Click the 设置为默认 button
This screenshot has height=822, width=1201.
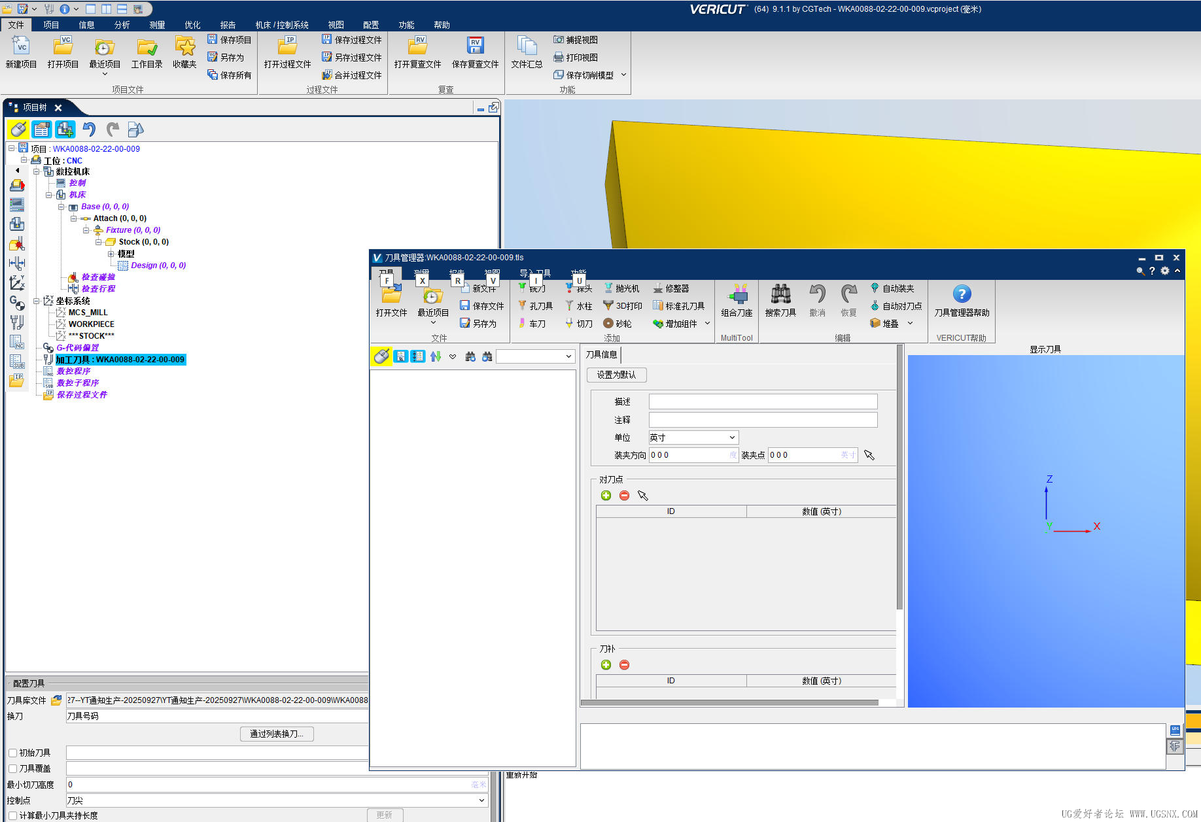coord(616,375)
